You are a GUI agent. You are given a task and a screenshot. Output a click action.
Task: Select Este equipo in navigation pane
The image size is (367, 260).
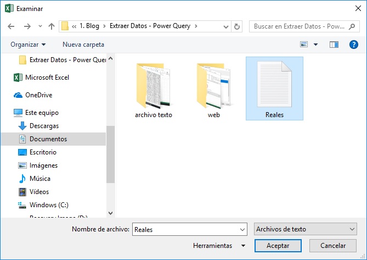tap(36, 113)
